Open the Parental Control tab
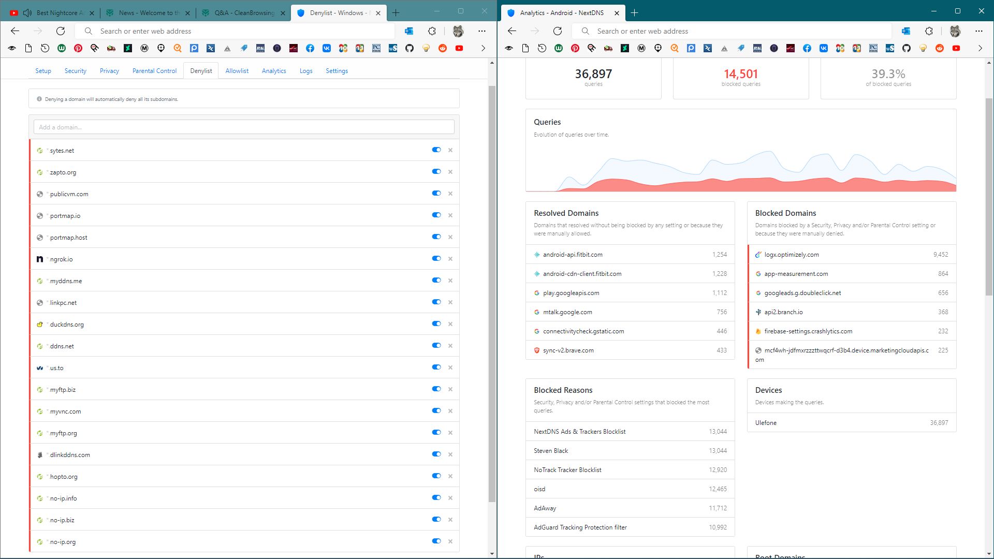The width and height of the screenshot is (994, 559). [x=154, y=71]
